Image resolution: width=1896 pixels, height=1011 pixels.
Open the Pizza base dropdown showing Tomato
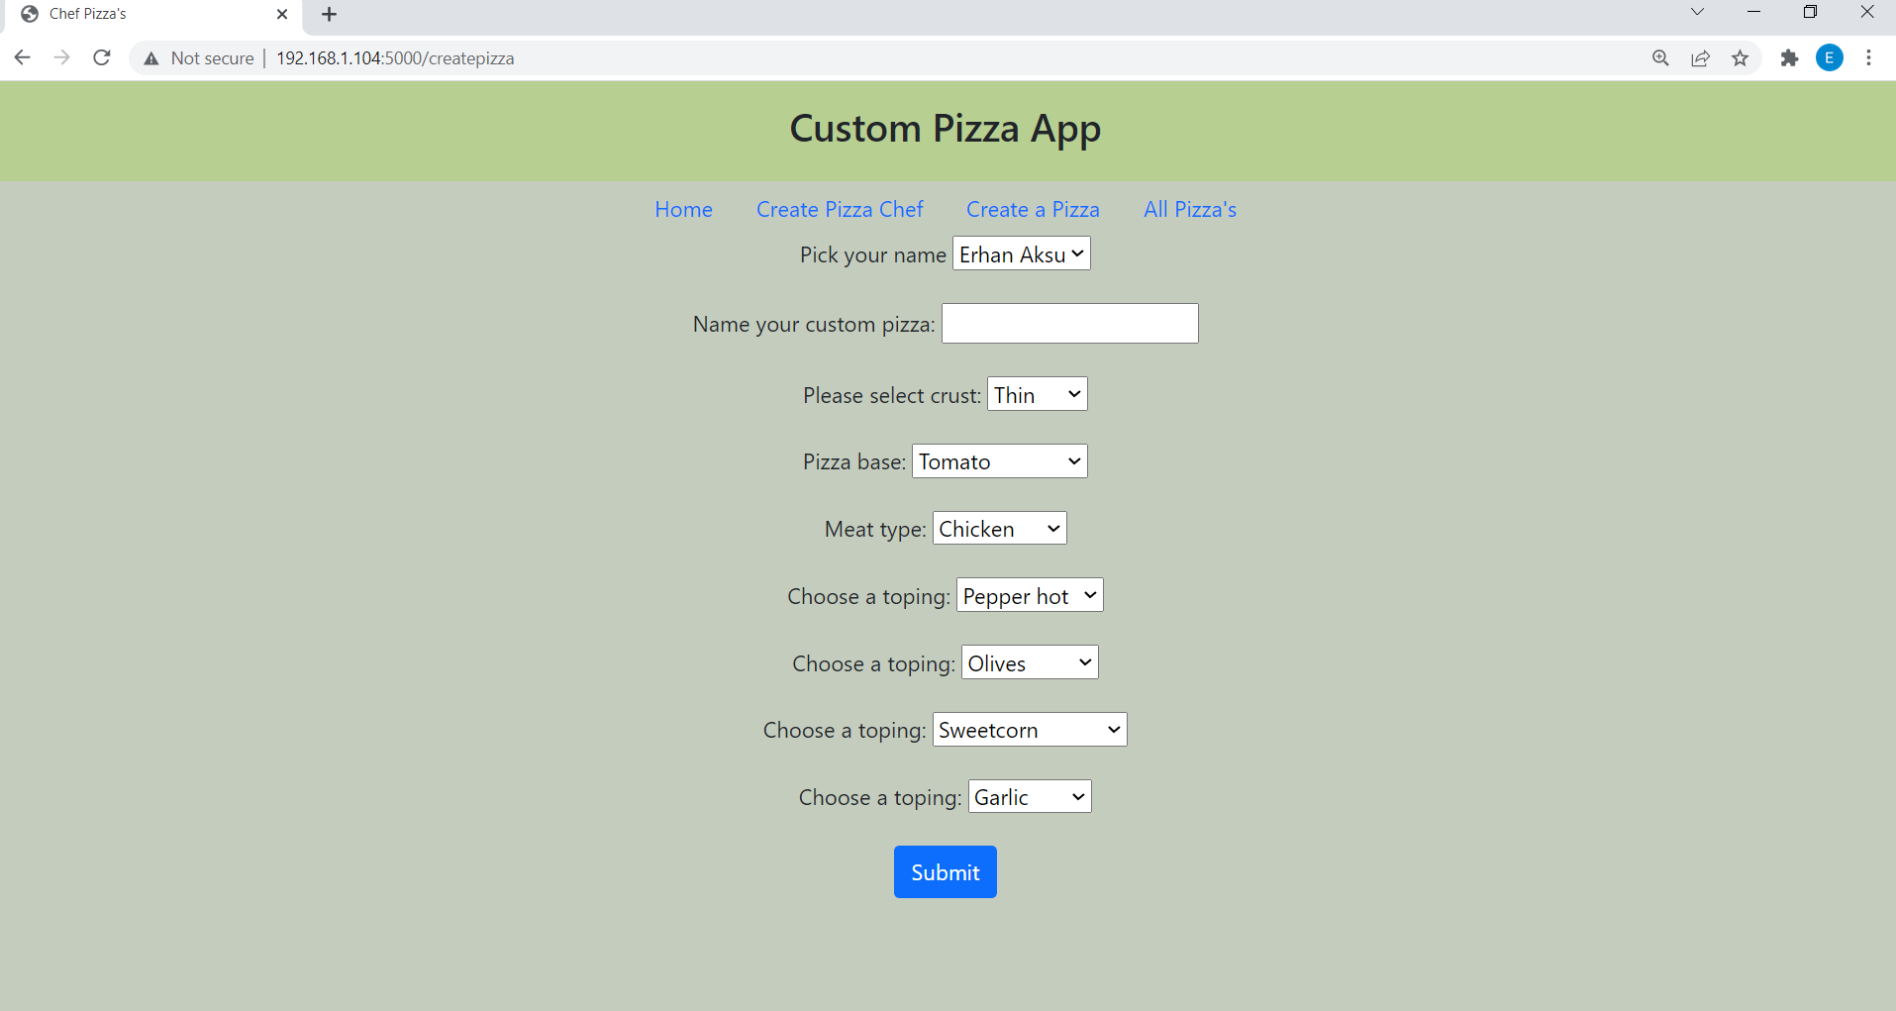click(x=998, y=460)
